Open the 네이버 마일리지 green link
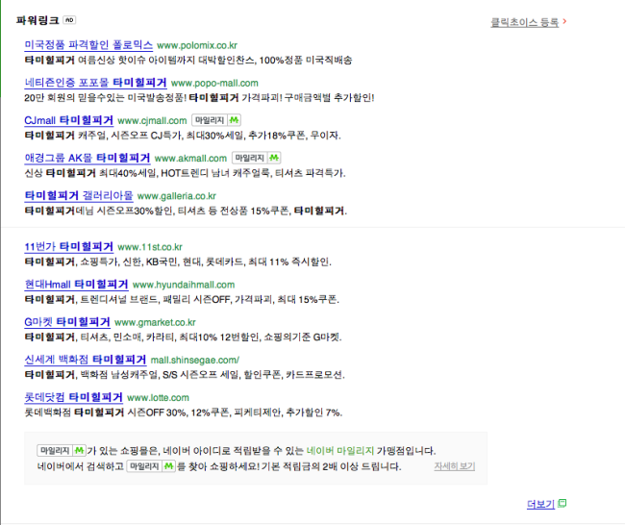 [x=340, y=450]
